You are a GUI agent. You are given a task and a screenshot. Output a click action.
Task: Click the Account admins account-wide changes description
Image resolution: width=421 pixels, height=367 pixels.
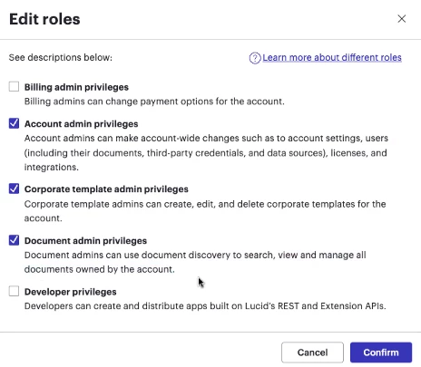(206, 152)
